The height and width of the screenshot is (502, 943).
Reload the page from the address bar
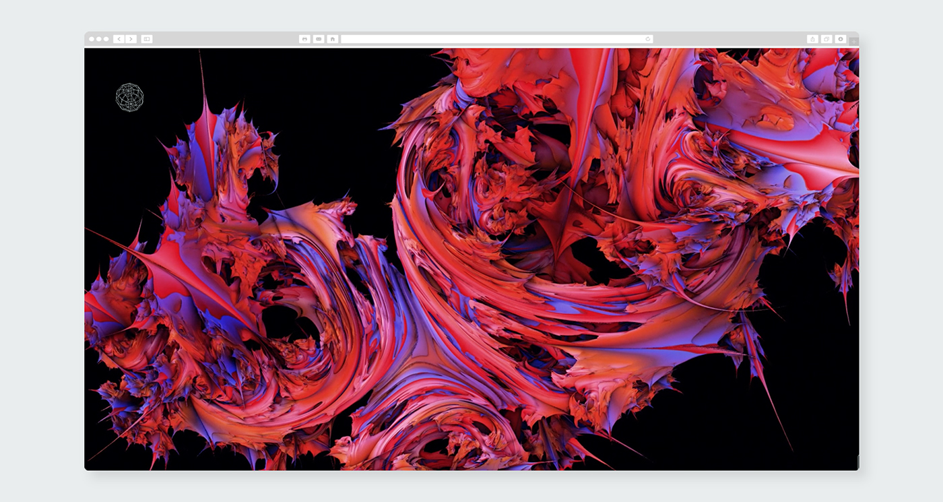[648, 39]
